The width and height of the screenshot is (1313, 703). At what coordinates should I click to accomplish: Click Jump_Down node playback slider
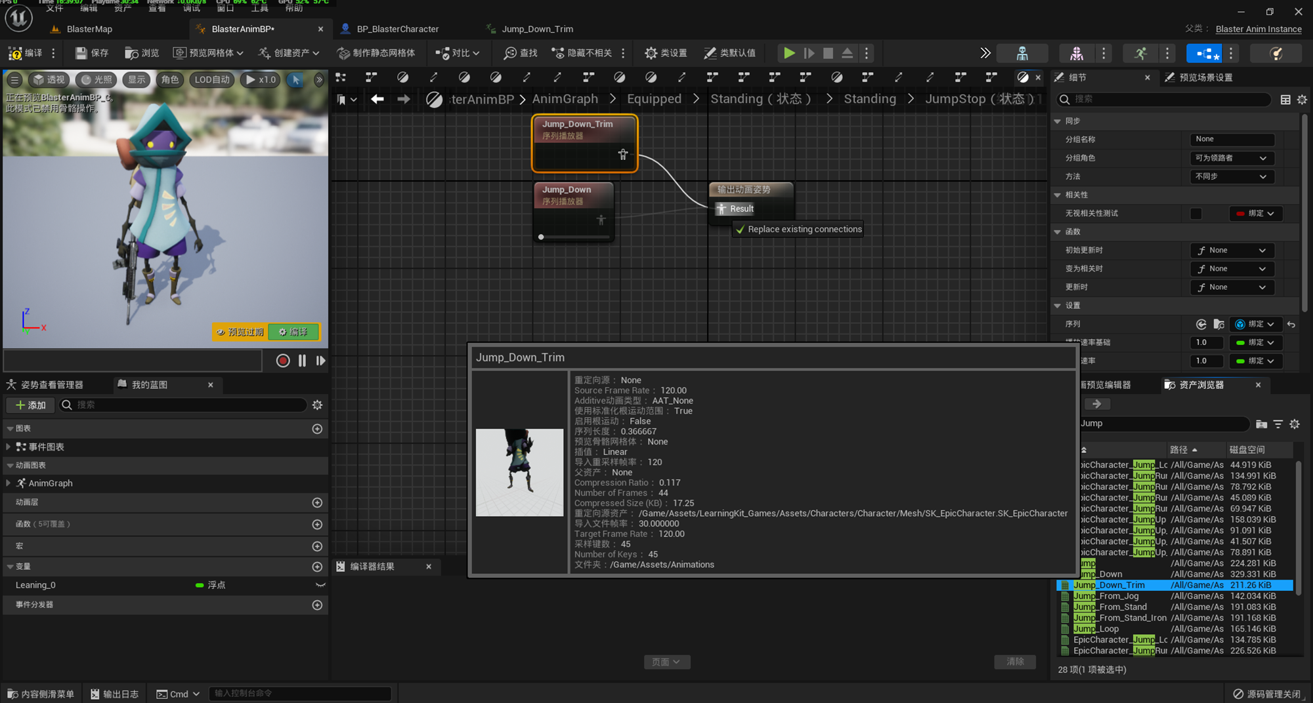[574, 237]
